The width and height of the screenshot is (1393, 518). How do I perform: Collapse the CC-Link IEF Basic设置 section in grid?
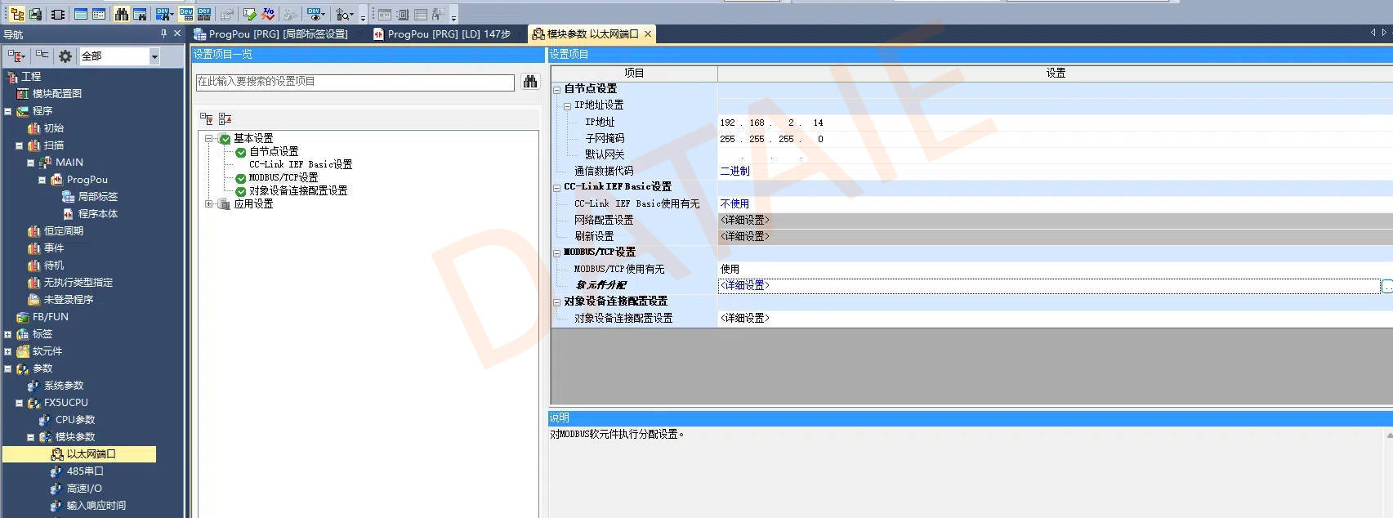[x=557, y=187]
